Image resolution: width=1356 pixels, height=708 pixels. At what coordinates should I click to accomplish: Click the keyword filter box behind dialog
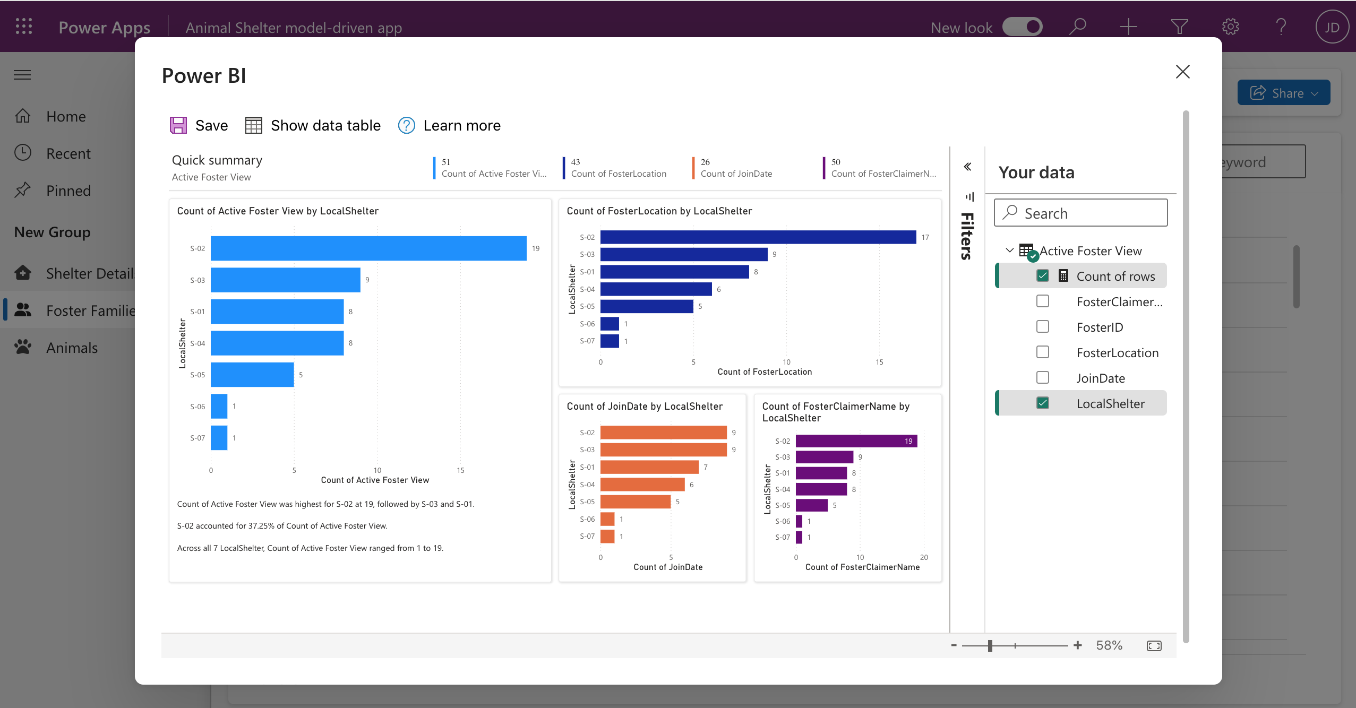click(1264, 162)
